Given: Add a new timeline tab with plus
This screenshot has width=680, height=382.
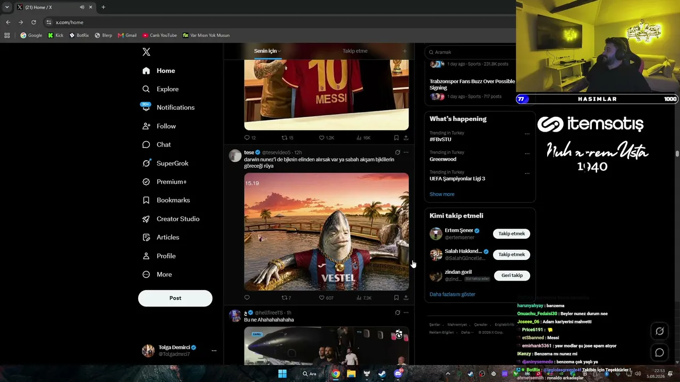Looking at the screenshot, I should coord(405,51).
